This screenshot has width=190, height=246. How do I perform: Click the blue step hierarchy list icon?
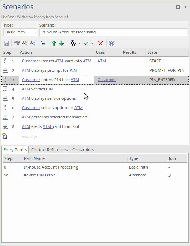(x=43, y=43)
